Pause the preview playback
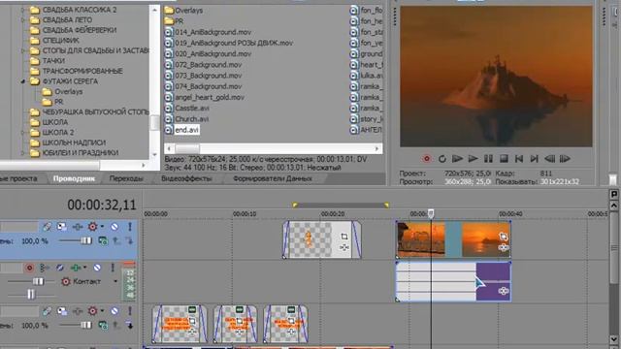Viewport: 621px width, 349px height. point(488,159)
